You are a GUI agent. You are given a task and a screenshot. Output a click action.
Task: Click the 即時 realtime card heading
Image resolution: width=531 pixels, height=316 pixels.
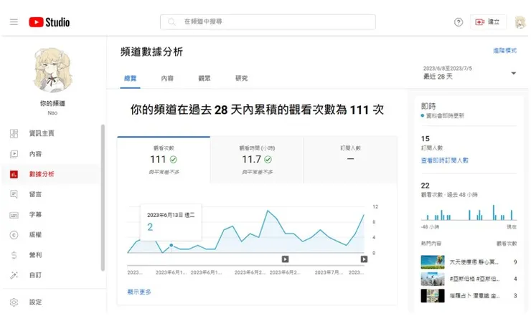[428, 106]
